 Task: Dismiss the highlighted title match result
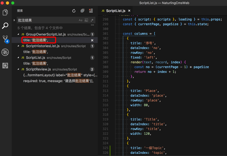(92, 40)
